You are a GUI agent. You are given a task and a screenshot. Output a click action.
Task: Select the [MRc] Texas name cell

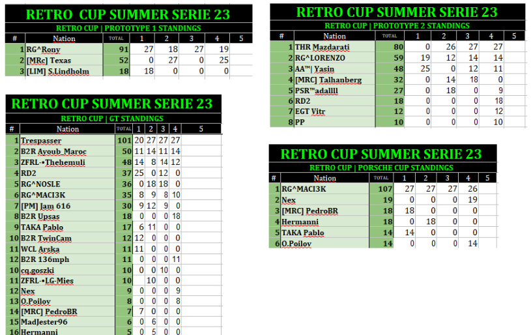(64, 59)
